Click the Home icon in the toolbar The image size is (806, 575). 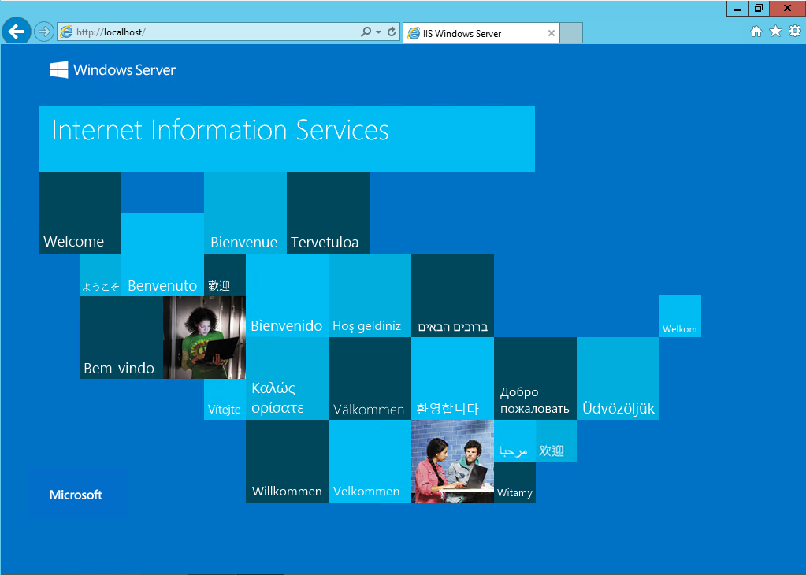point(756,32)
